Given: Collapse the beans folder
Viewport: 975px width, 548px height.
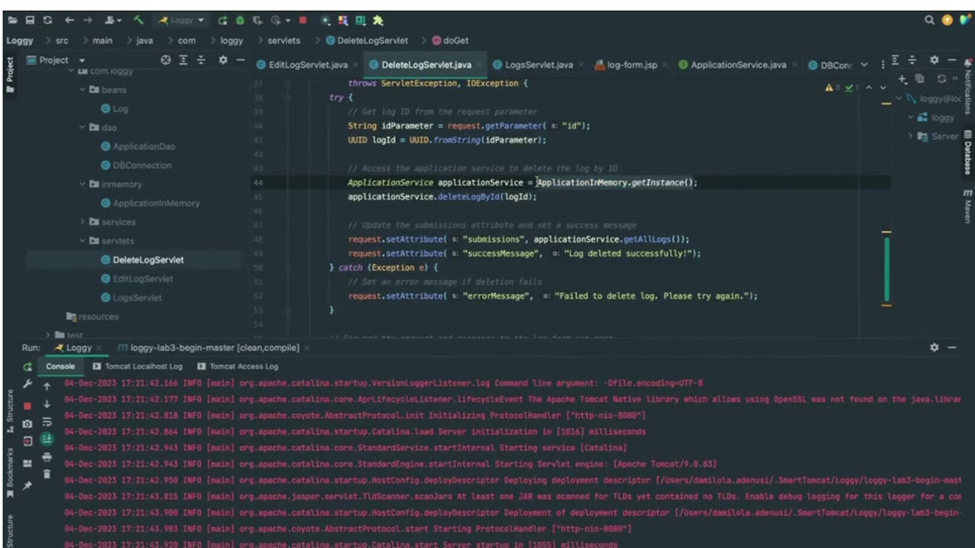Looking at the screenshot, I should (83, 90).
